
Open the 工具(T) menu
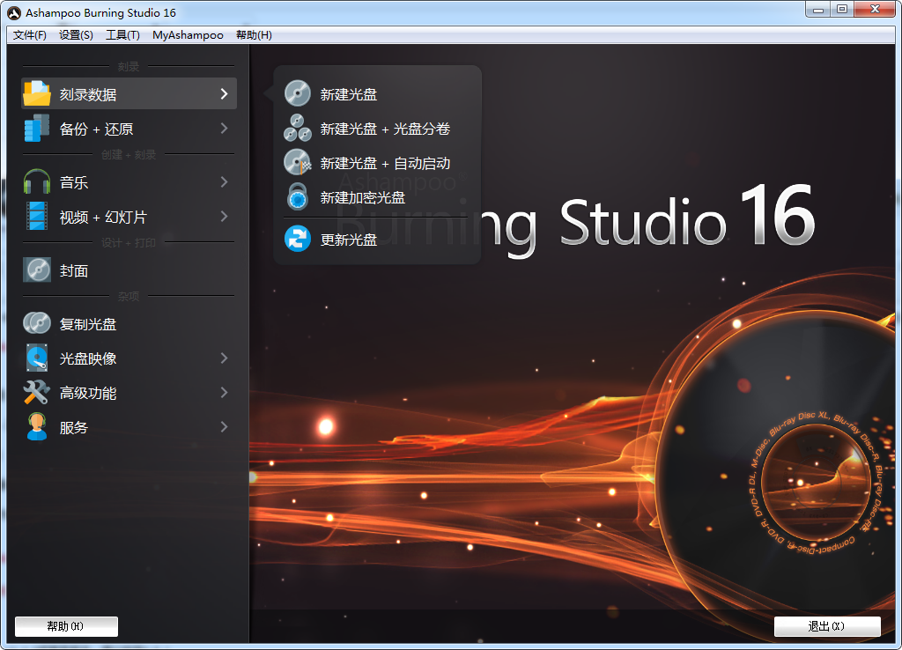pyautogui.click(x=122, y=35)
